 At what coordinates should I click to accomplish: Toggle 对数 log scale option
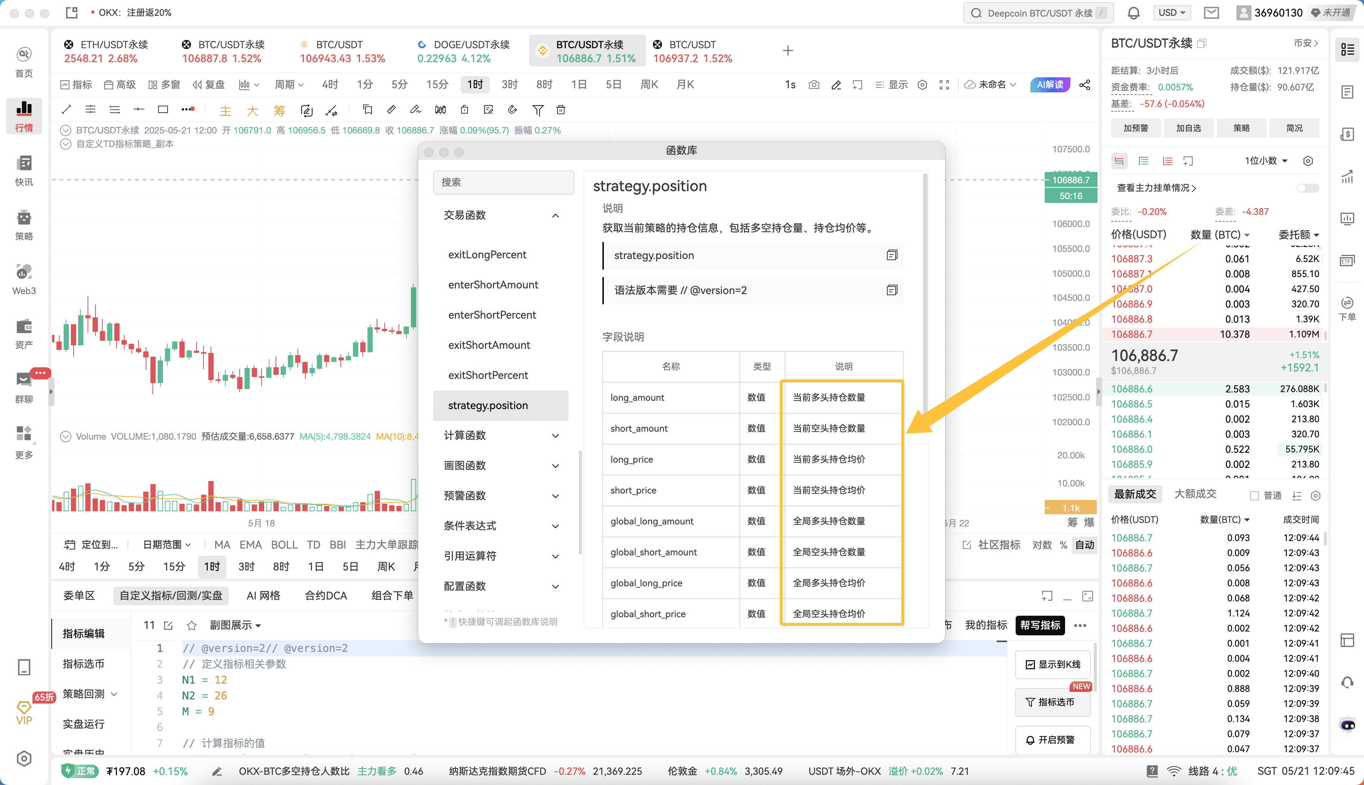(1042, 545)
